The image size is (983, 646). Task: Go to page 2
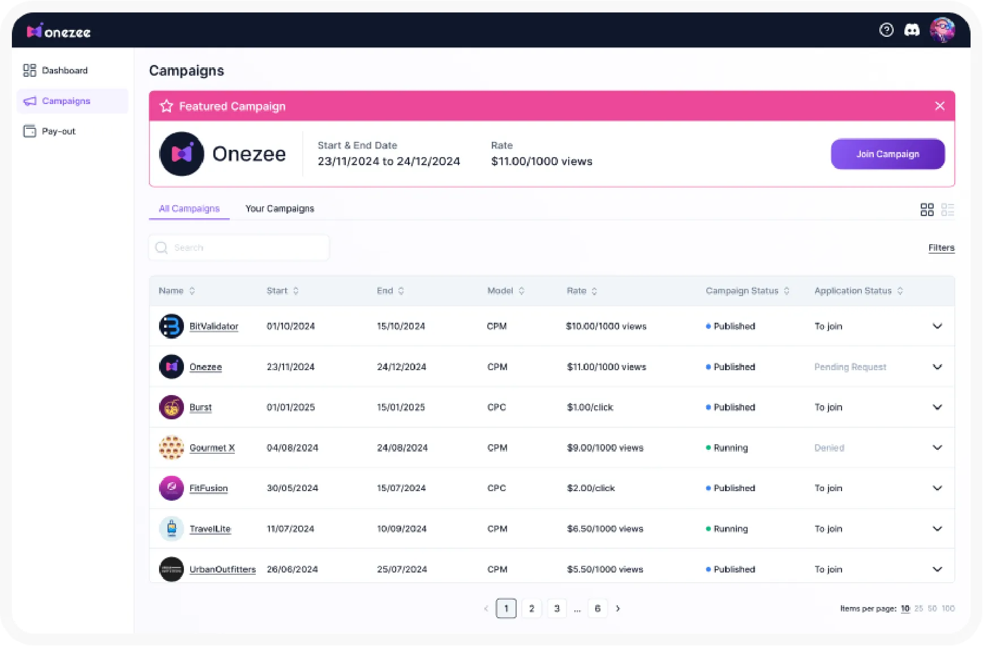point(531,609)
